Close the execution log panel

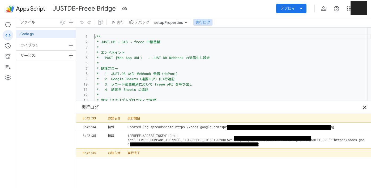point(365,107)
